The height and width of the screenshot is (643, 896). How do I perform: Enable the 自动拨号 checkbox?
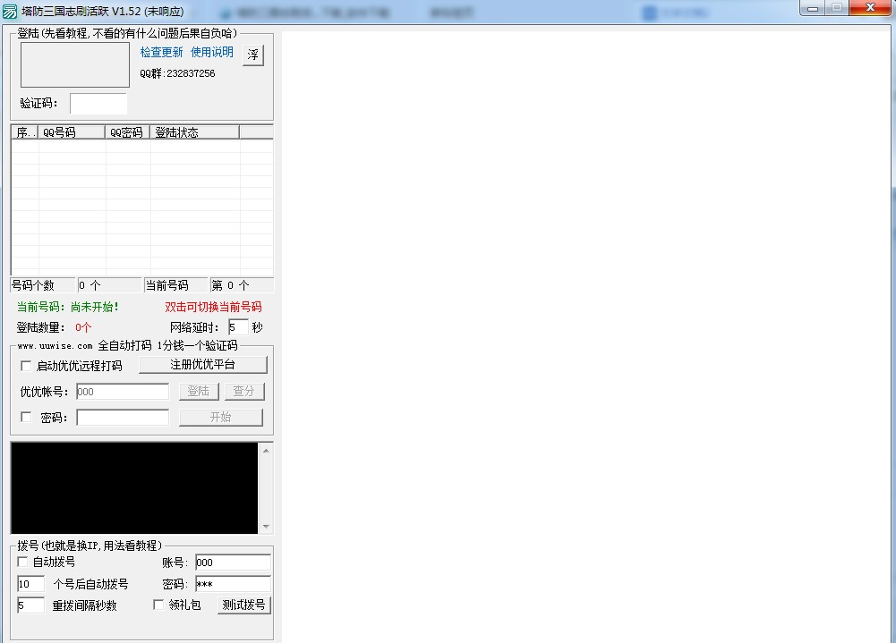[22, 562]
